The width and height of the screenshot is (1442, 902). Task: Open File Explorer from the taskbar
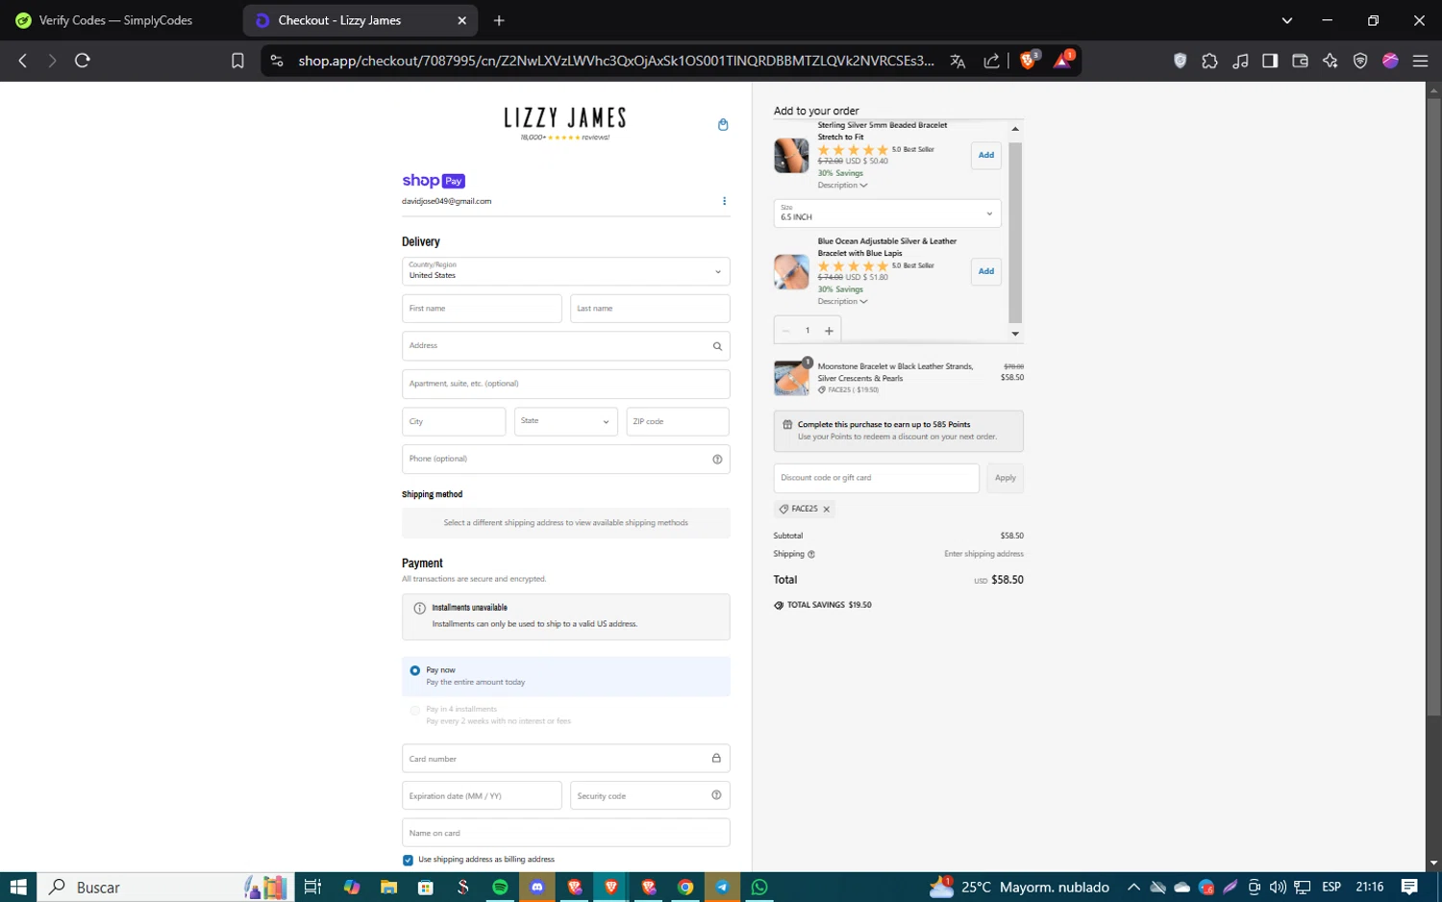(x=388, y=887)
